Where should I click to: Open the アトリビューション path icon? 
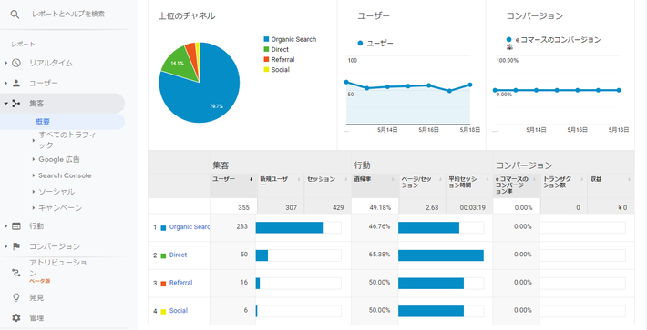(x=16, y=273)
